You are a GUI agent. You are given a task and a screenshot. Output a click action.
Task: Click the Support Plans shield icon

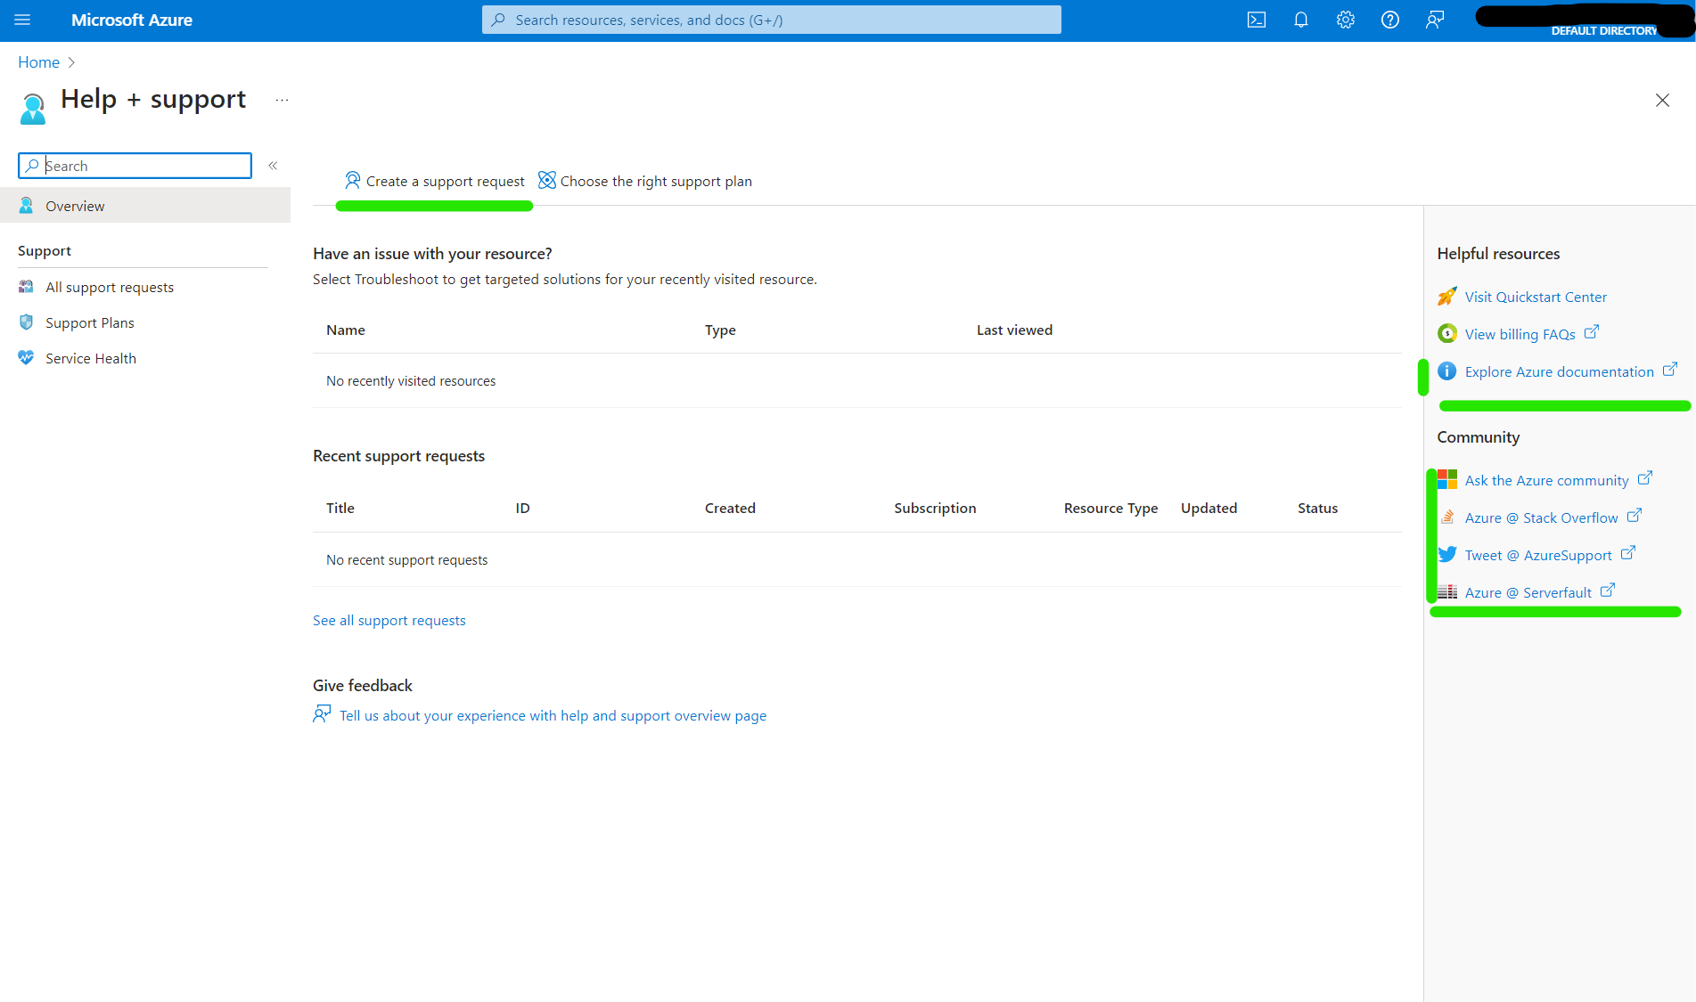pyautogui.click(x=26, y=322)
